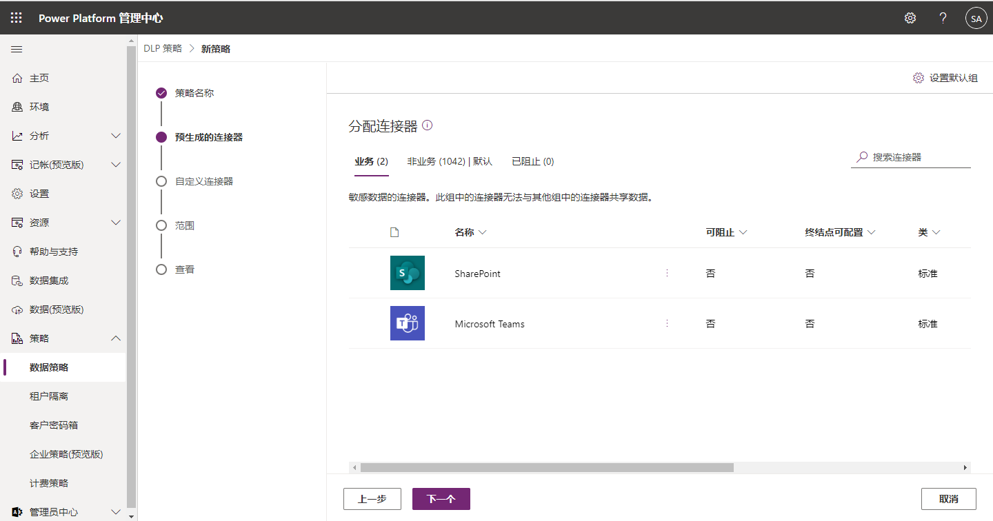This screenshot has width=993, height=521.
Task: Click the 下一个 next button
Action: (x=441, y=499)
